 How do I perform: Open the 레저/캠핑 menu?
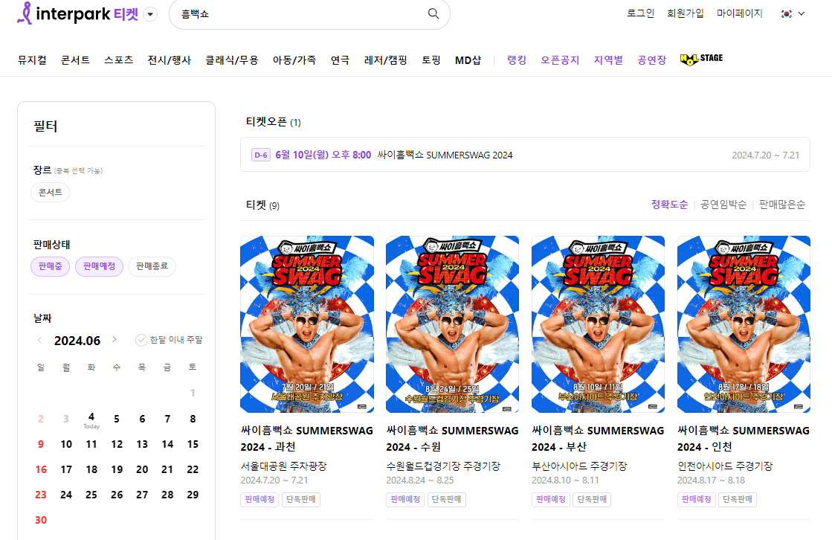(385, 60)
